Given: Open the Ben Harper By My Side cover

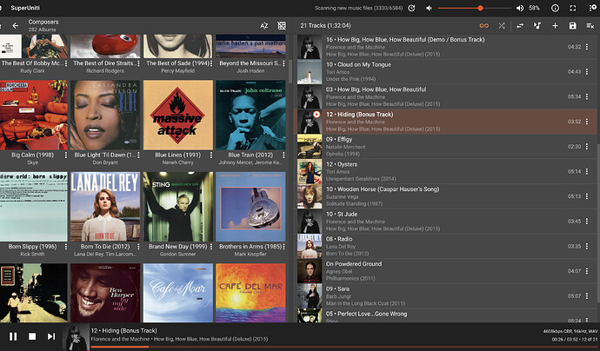Looking at the screenshot, I should 105,293.
